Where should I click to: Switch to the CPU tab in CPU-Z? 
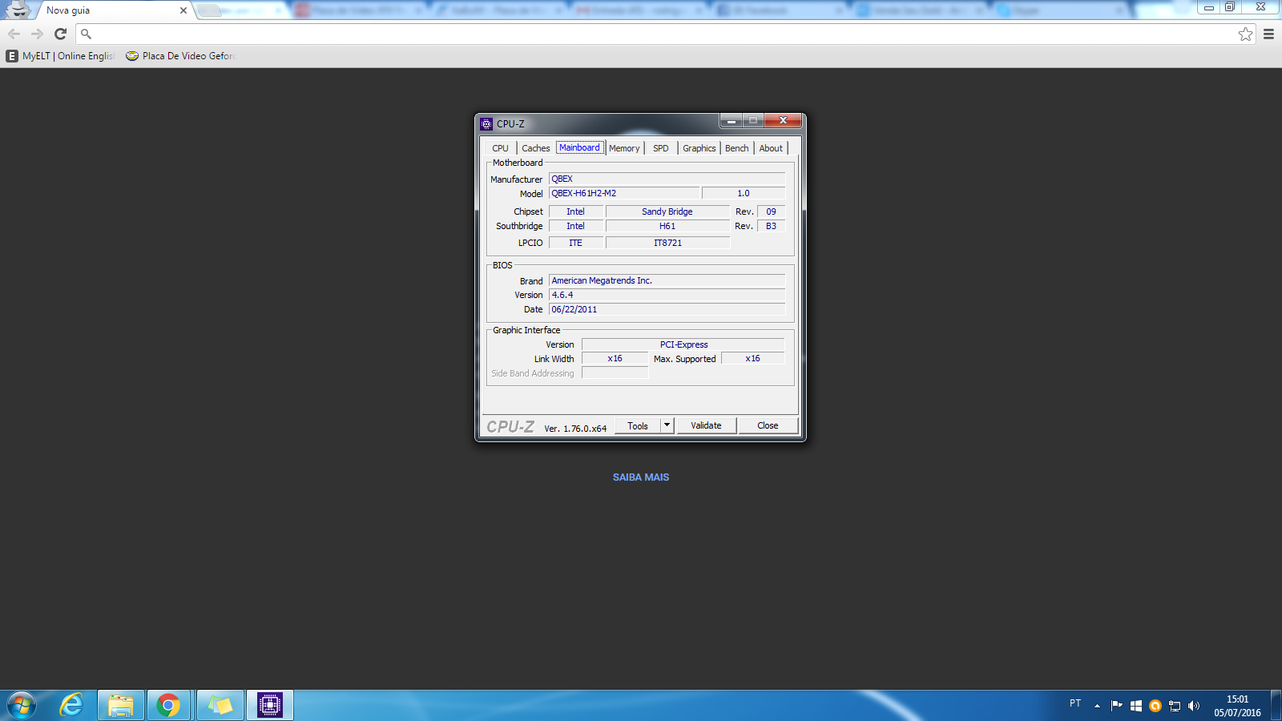click(500, 148)
